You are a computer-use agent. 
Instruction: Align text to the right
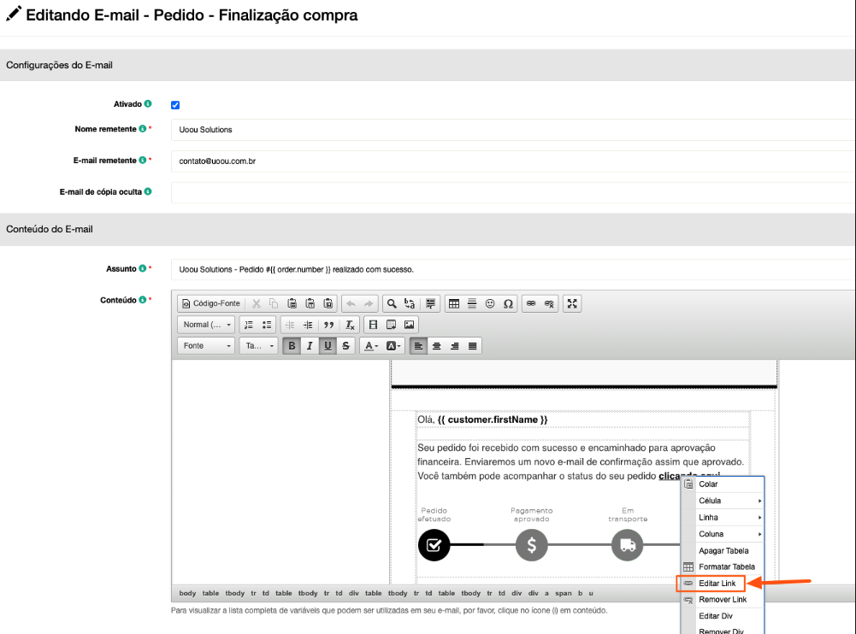454,346
